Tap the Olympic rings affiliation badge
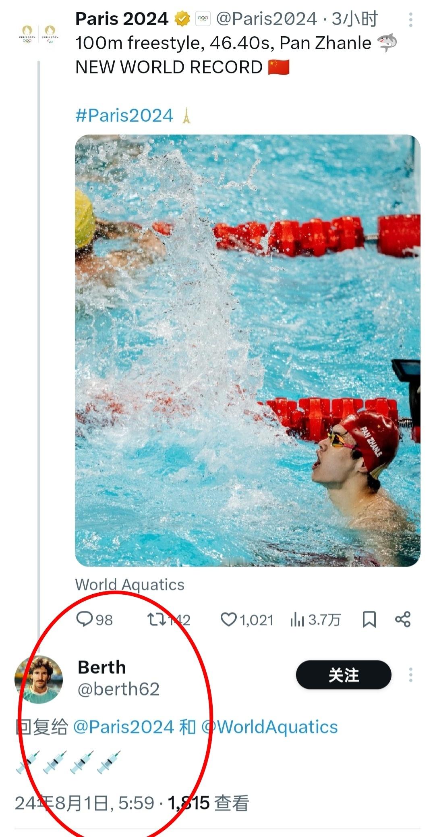 (203, 19)
